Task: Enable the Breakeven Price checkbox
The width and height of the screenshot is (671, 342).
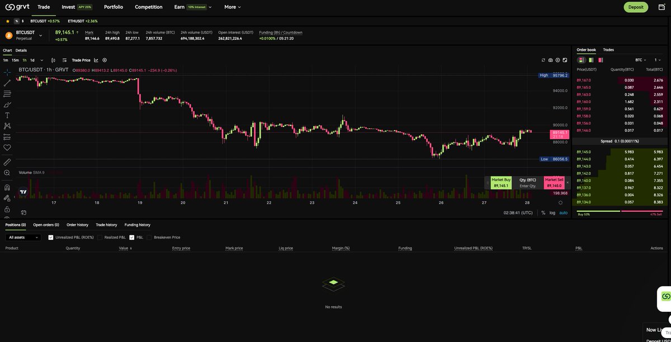Action: coord(149,237)
